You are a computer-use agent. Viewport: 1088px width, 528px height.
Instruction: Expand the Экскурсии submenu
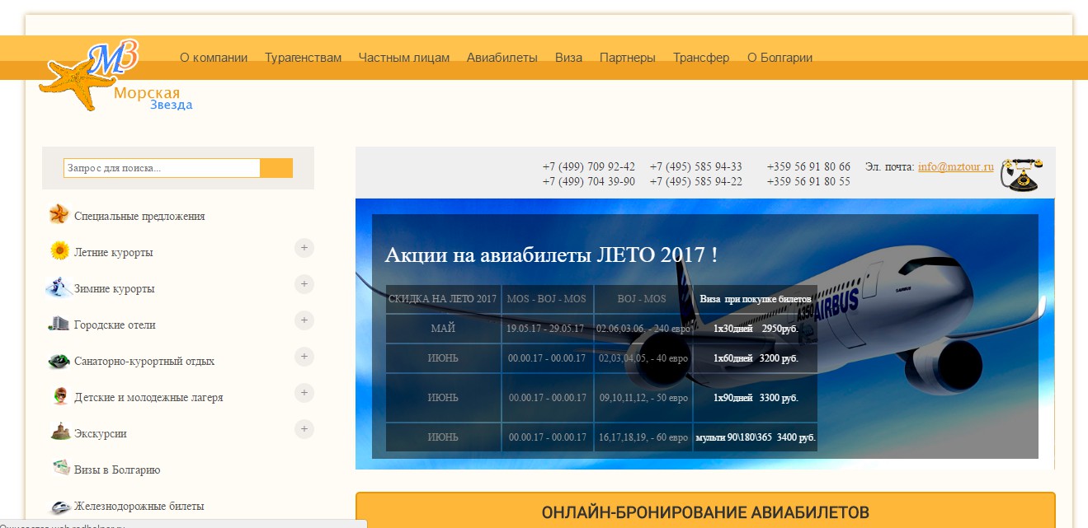[304, 428]
